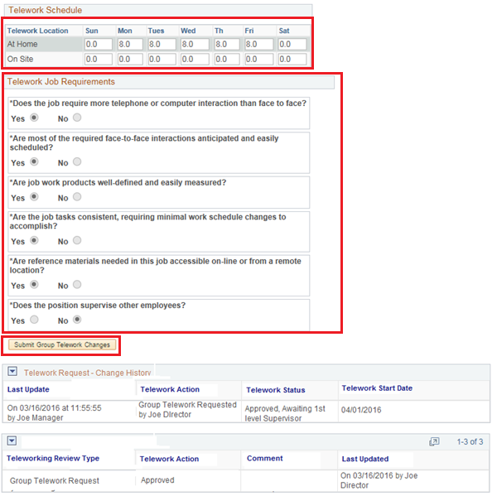This screenshot has width=497, height=496.
Task: Select No for telephone or computer interaction question
Action: coord(77,118)
